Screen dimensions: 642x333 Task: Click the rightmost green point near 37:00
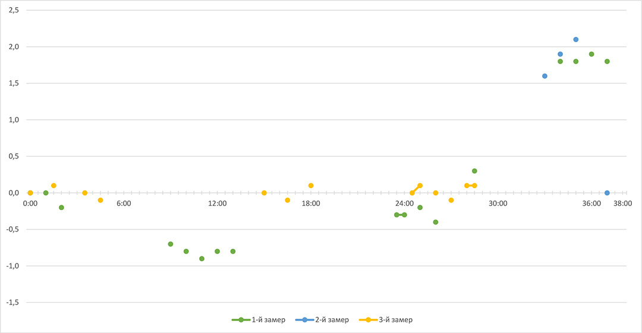pos(607,61)
